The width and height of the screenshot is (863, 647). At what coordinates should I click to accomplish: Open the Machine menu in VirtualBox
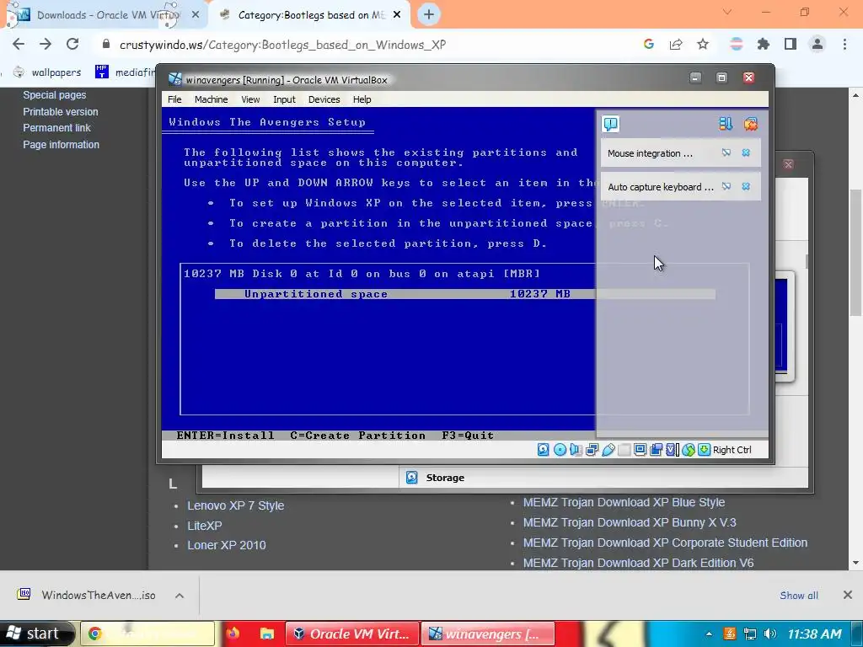211,99
